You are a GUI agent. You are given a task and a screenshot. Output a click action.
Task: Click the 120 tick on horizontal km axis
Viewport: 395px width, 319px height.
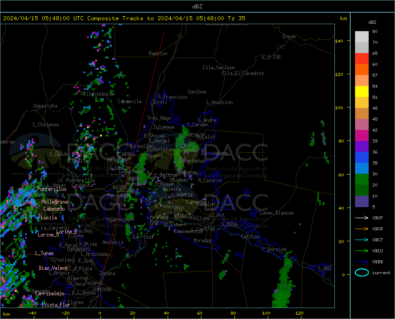pos(299,313)
